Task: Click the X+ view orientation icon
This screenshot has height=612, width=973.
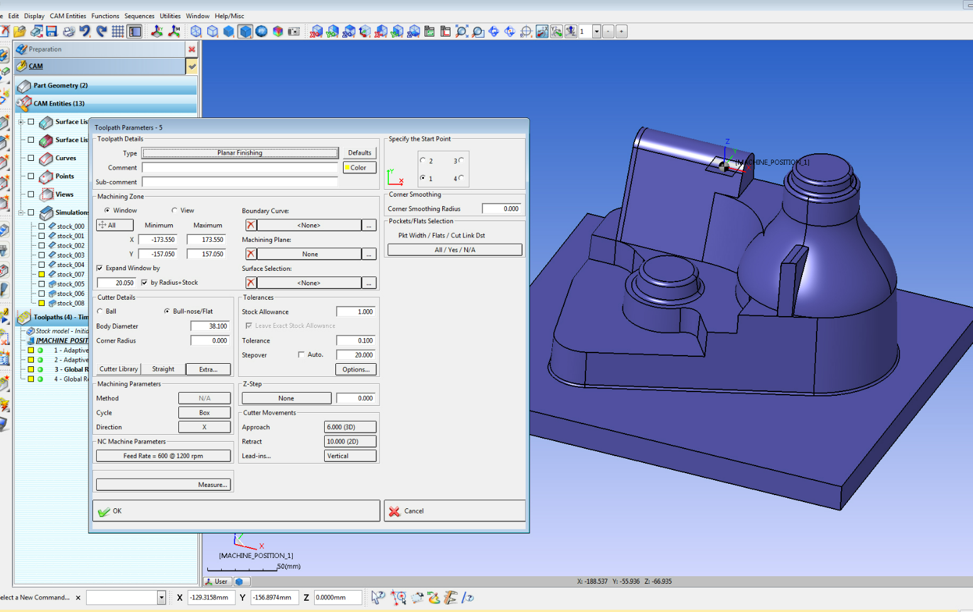Action: tap(317, 31)
